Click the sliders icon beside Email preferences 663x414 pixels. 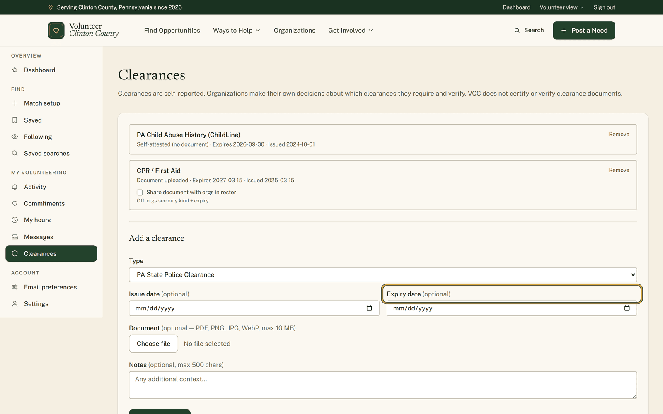[15, 287]
